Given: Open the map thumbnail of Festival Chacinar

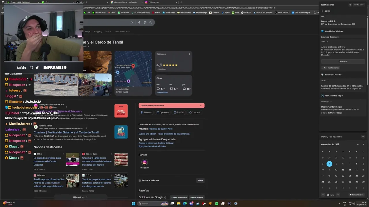Looking at the screenshot, I should [133, 69].
